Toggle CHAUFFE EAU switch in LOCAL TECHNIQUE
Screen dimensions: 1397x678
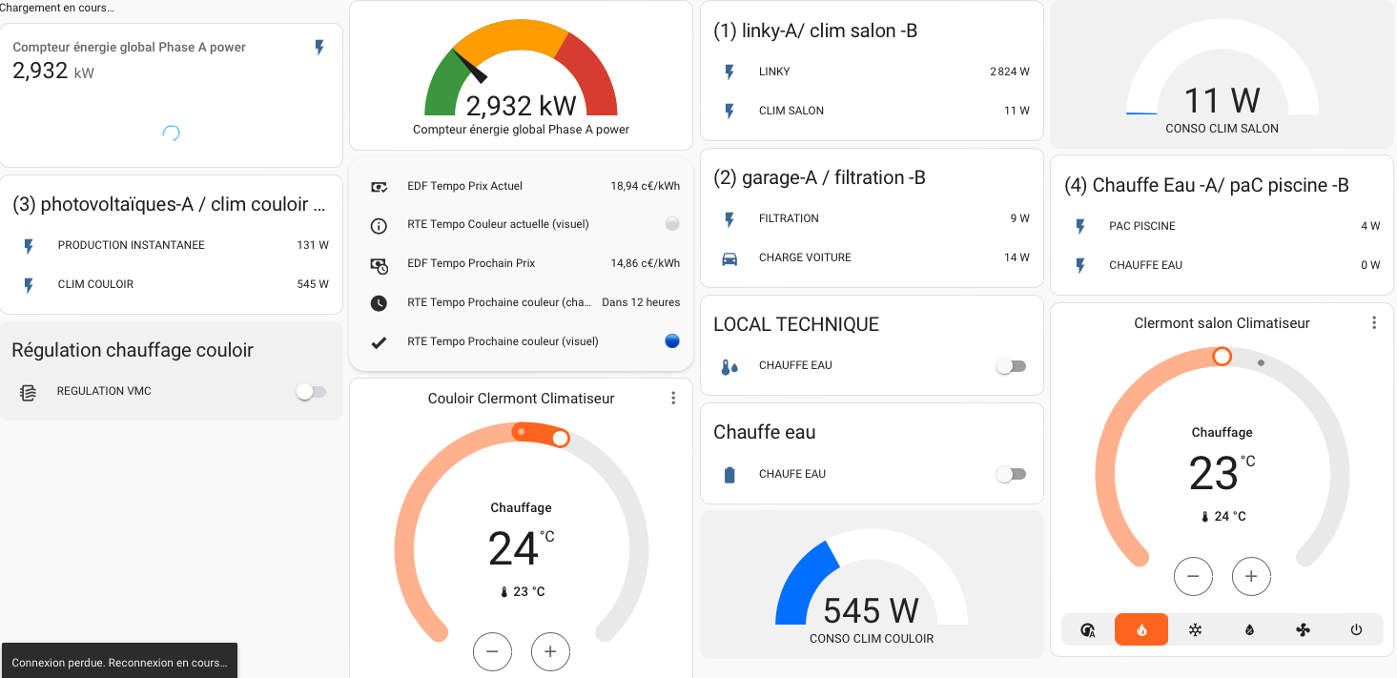pyautogui.click(x=1011, y=366)
